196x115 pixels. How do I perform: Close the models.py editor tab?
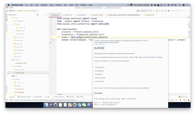[x=87, y=15]
